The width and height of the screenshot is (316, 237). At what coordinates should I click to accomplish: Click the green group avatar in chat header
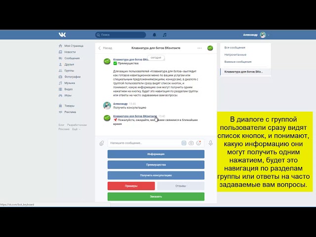(x=210, y=48)
